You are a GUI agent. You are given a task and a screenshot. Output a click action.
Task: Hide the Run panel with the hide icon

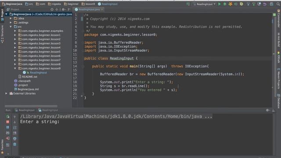273,110
